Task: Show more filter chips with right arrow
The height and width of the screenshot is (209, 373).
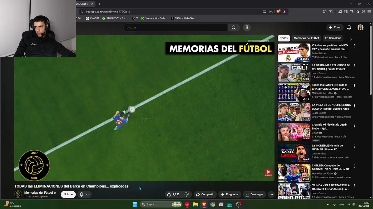Action: [x=351, y=39]
